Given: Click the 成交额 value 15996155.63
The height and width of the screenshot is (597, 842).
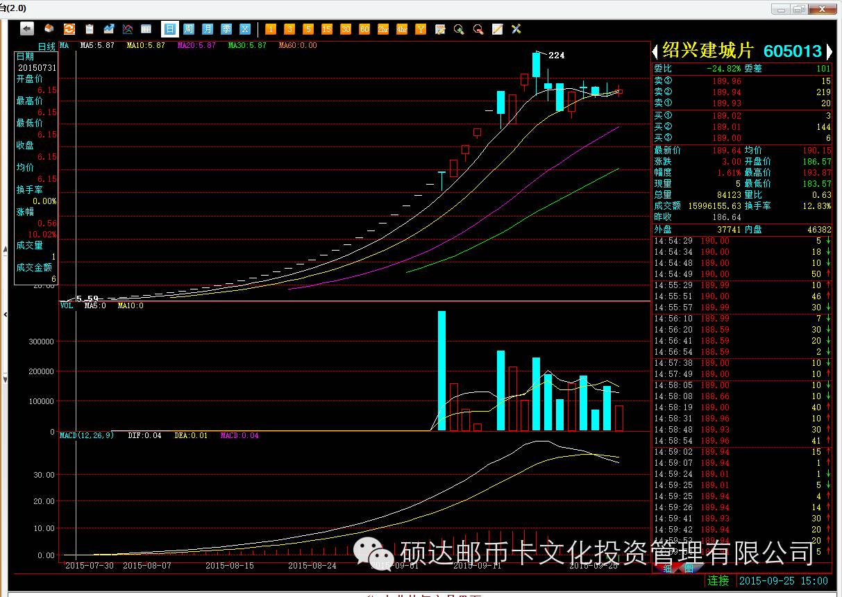Looking at the screenshot, I should 715,206.
